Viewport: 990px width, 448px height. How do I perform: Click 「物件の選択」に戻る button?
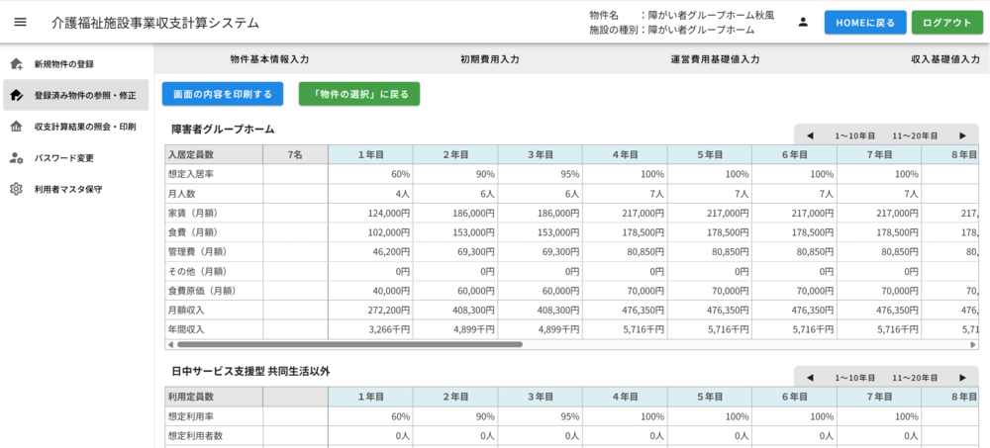pyautogui.click(x=359, y=94)
